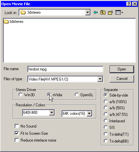Go back using the blue arrow icon

tap(96, 12)
